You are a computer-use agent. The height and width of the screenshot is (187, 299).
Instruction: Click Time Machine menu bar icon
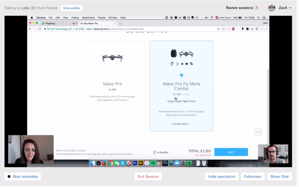(197, 17)
